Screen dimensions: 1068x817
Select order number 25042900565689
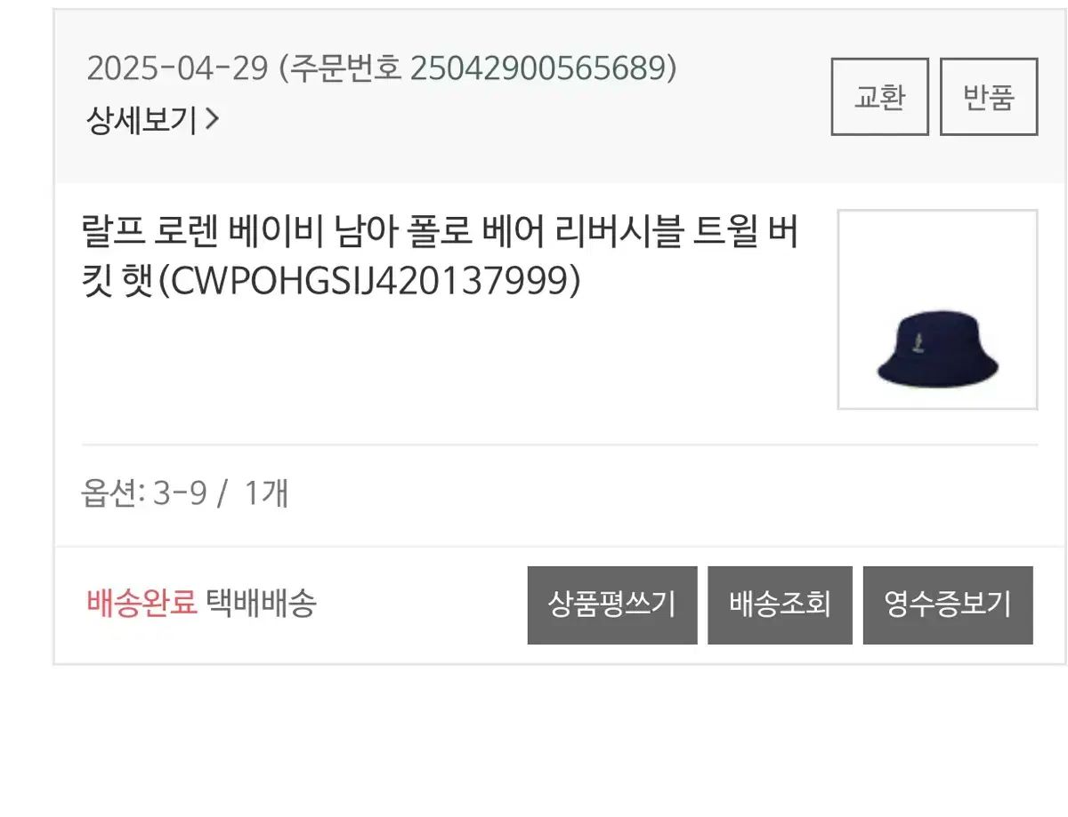[538, 68]
